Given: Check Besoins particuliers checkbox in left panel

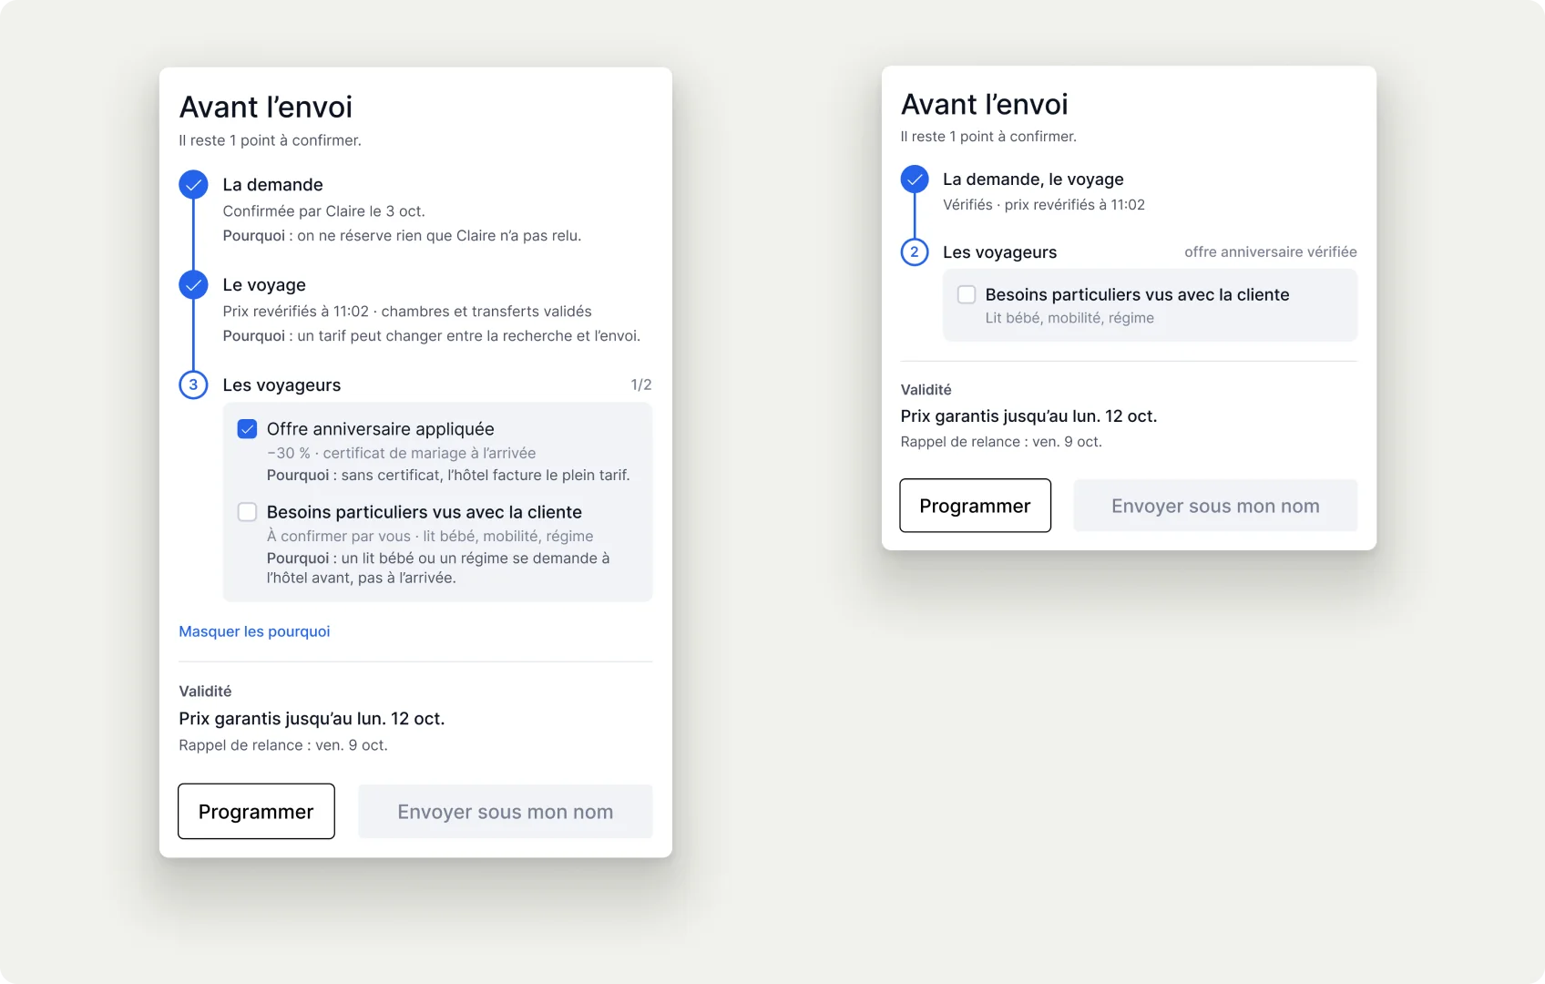Looking at the screenshot, I should (x=247, y=512).
